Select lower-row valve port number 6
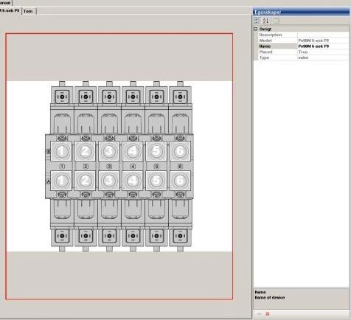The image size is (351, 320). pos(180,181)
